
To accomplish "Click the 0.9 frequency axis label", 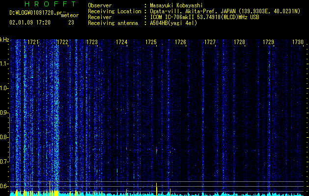I will [x=4, y=113].
